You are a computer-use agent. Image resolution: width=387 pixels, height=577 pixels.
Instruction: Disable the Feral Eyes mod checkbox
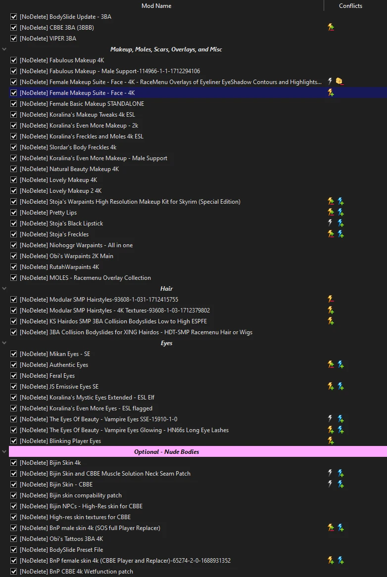click(x=14, y=375)
